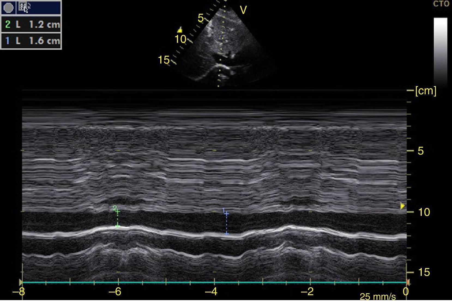The image size is (452, 302).
Task: Click the timeline start arrow at -8
Action: tap(21, 282)
